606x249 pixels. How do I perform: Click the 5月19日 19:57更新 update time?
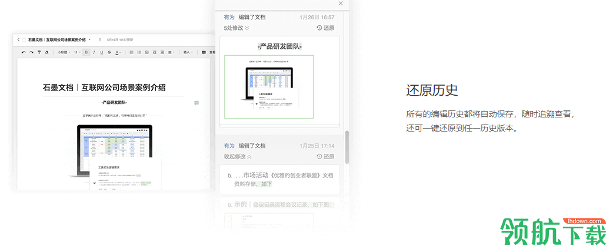(120, 40)
